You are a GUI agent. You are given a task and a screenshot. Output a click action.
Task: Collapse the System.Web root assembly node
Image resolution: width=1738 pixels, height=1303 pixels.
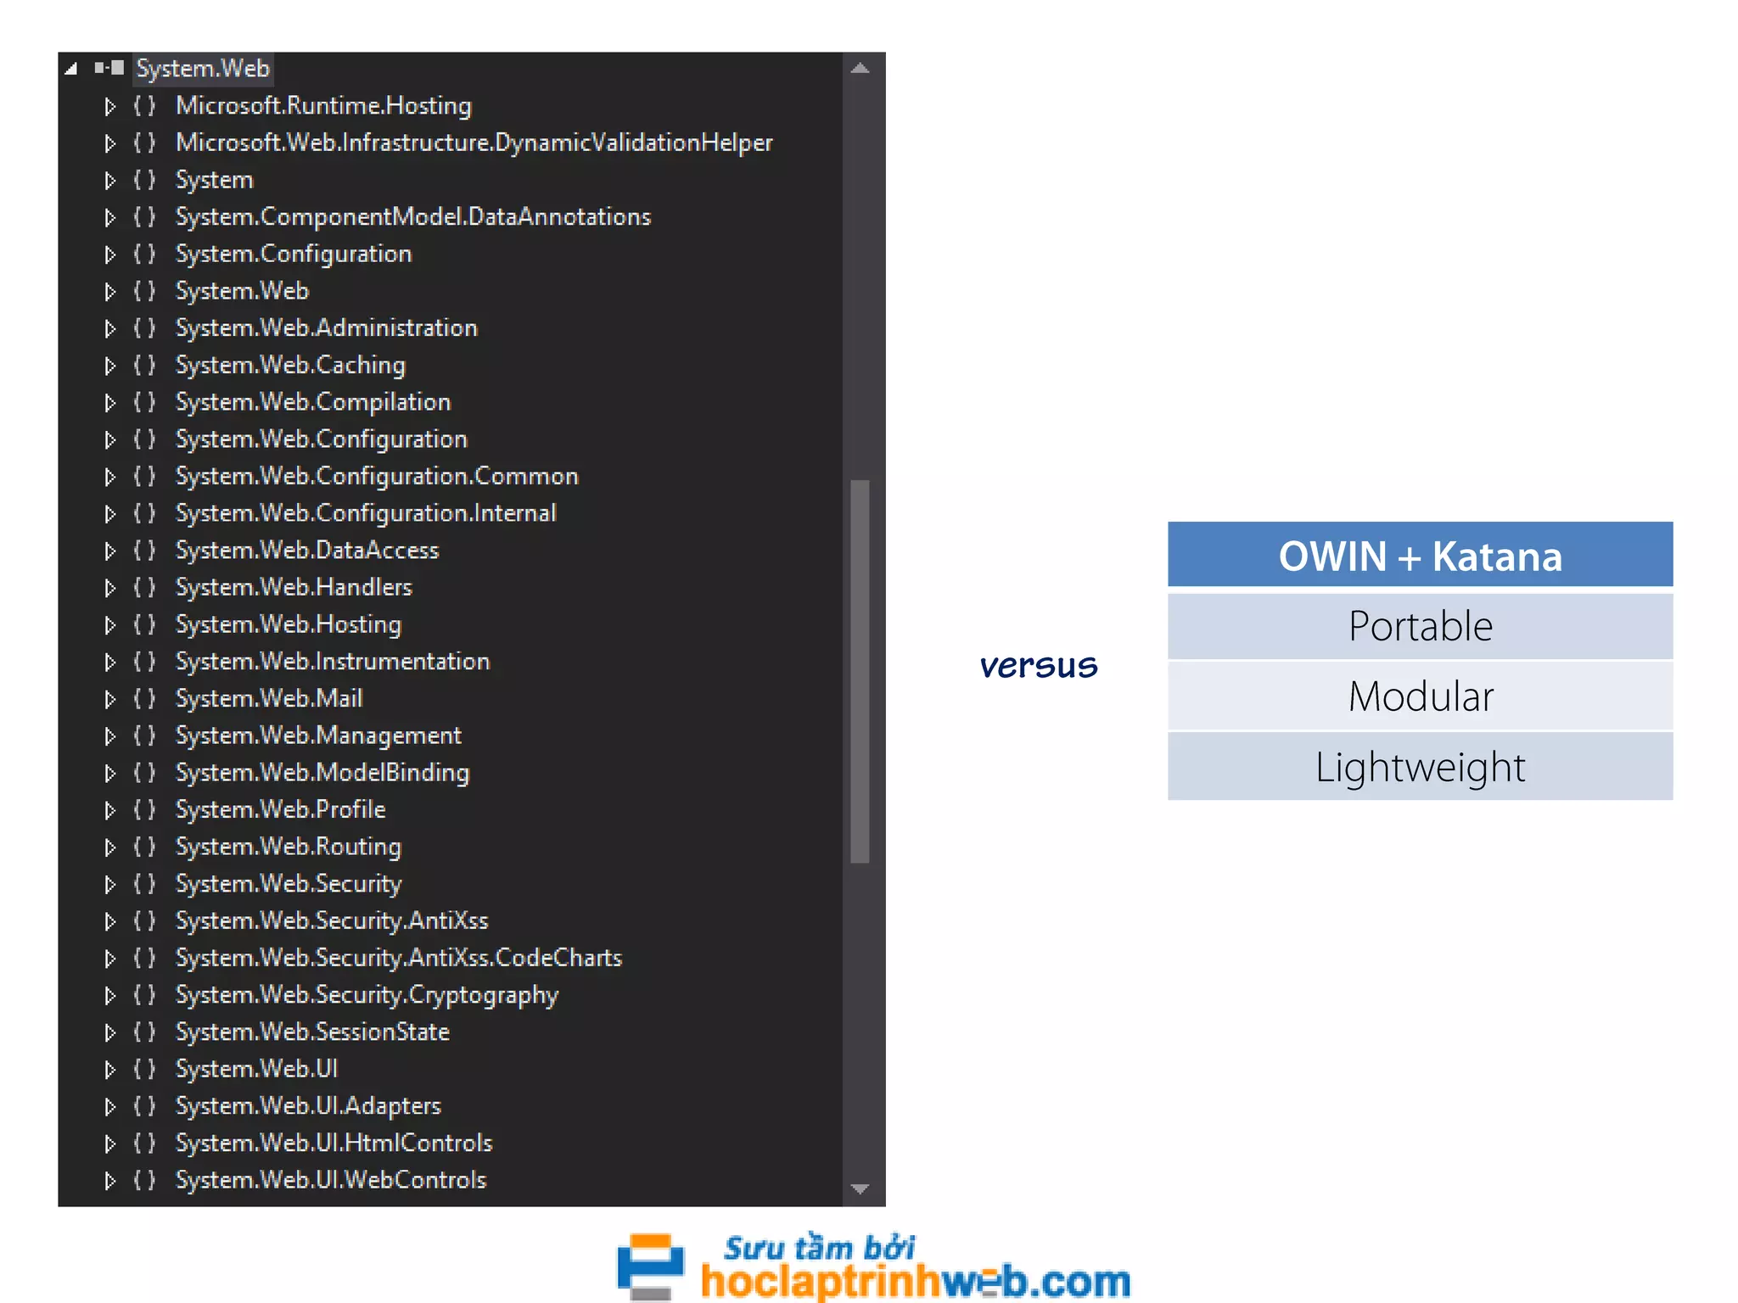pyautogui.click(x=71, y=69)
